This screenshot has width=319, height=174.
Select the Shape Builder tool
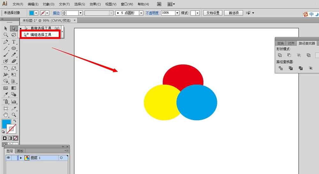6,81
